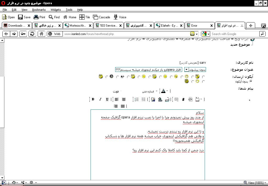Insert a numbered list
The width and height of the screenshot is (268, 186).
tap(136, 99)
